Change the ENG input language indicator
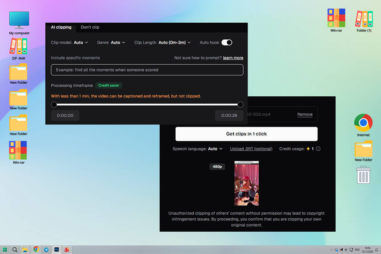The image size is (381, 254). (x=357, y=250)
